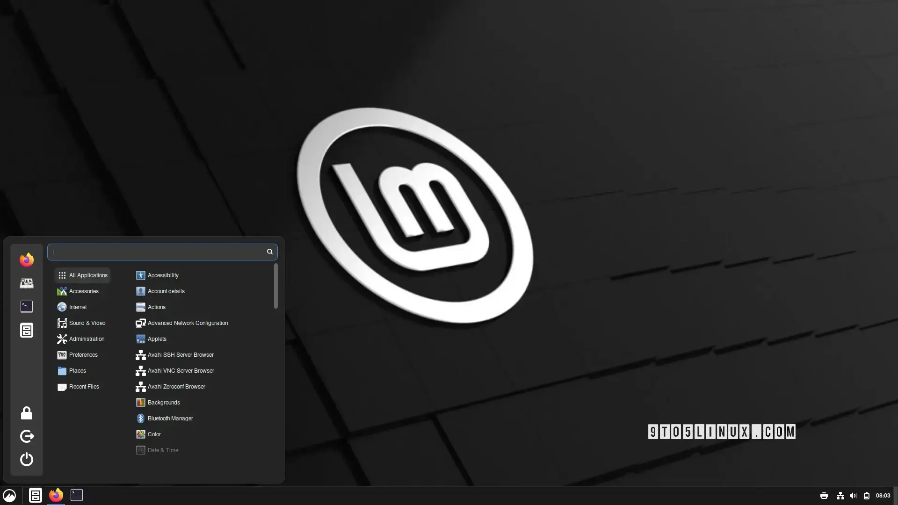898x505 pixels.
Task: Select the Administration category
Action: pos(86,339)
